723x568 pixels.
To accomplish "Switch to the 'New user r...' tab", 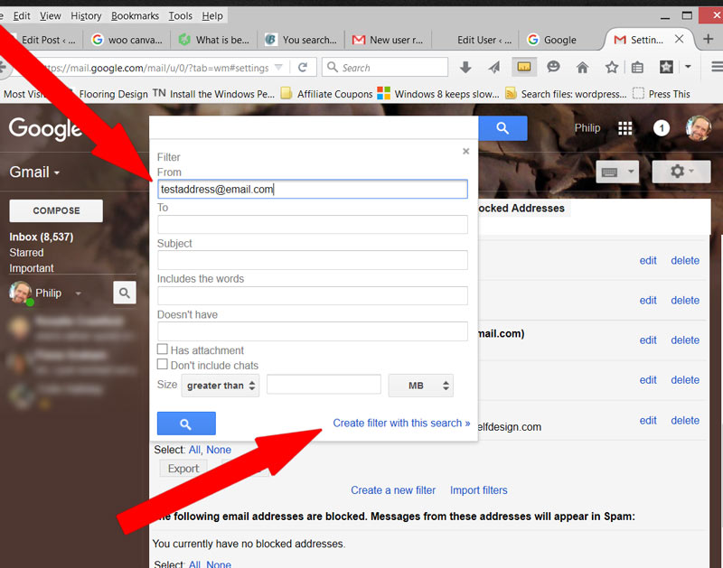I will (x=388, y=40).
